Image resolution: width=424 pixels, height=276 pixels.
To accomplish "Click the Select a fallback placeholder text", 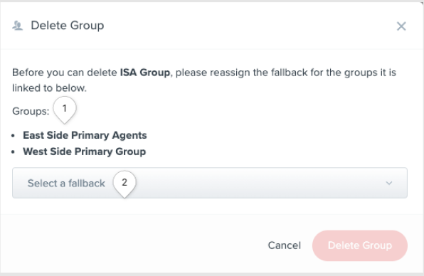I will [x=66, y=184].
